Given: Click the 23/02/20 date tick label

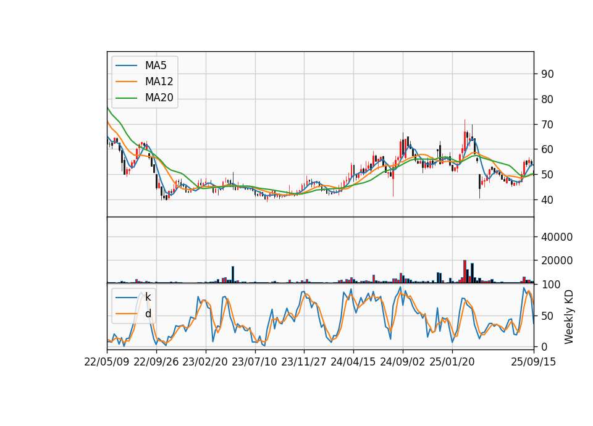Looking at the screenshot, I should point(205,362).
